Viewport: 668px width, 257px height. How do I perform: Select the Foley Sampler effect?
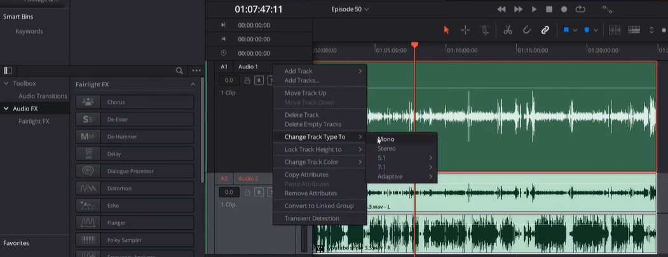click(x=135, y=240)
